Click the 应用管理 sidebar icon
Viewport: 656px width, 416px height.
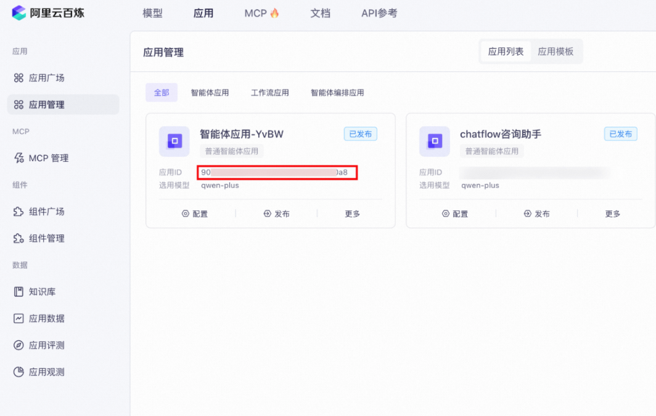18,105
